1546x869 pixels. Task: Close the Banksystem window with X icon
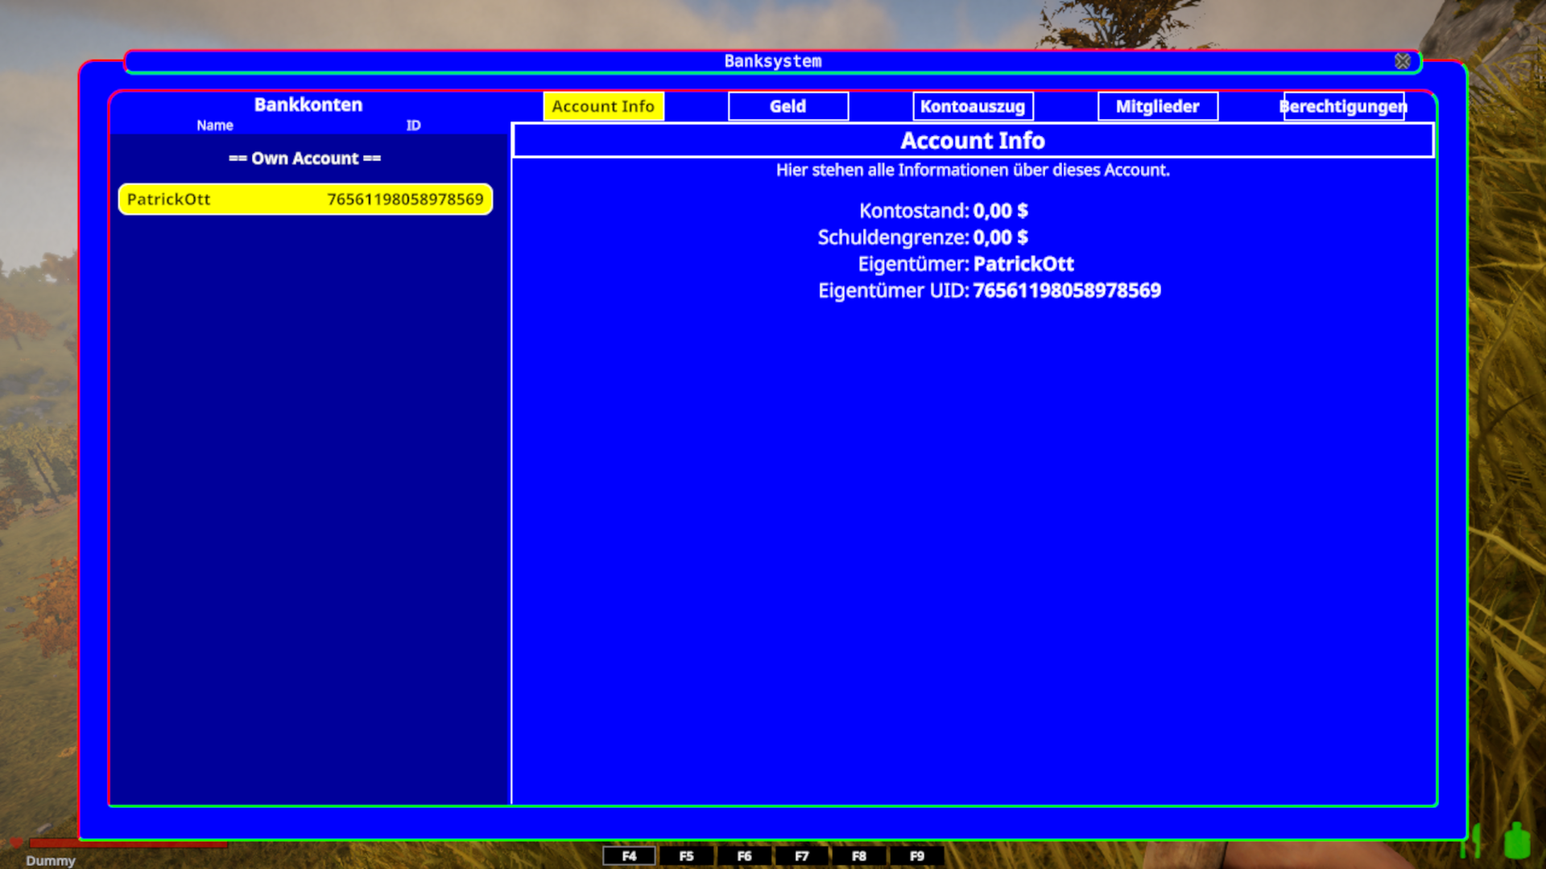(1402, 61)
